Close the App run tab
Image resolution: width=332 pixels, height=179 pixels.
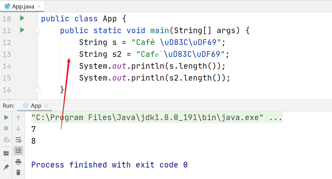tap(46, 106)
